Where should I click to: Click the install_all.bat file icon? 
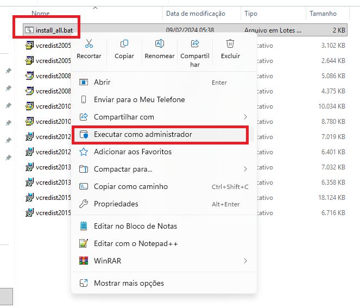point(29,30)
